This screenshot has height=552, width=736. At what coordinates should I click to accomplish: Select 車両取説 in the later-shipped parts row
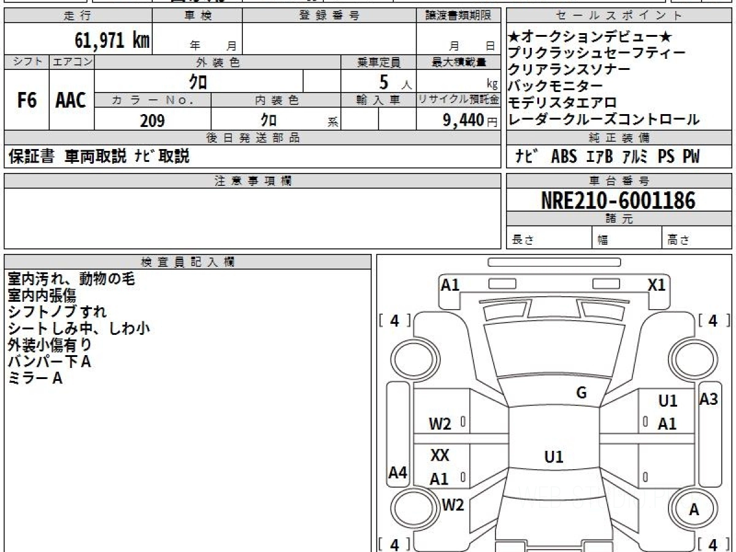point(94,156)
